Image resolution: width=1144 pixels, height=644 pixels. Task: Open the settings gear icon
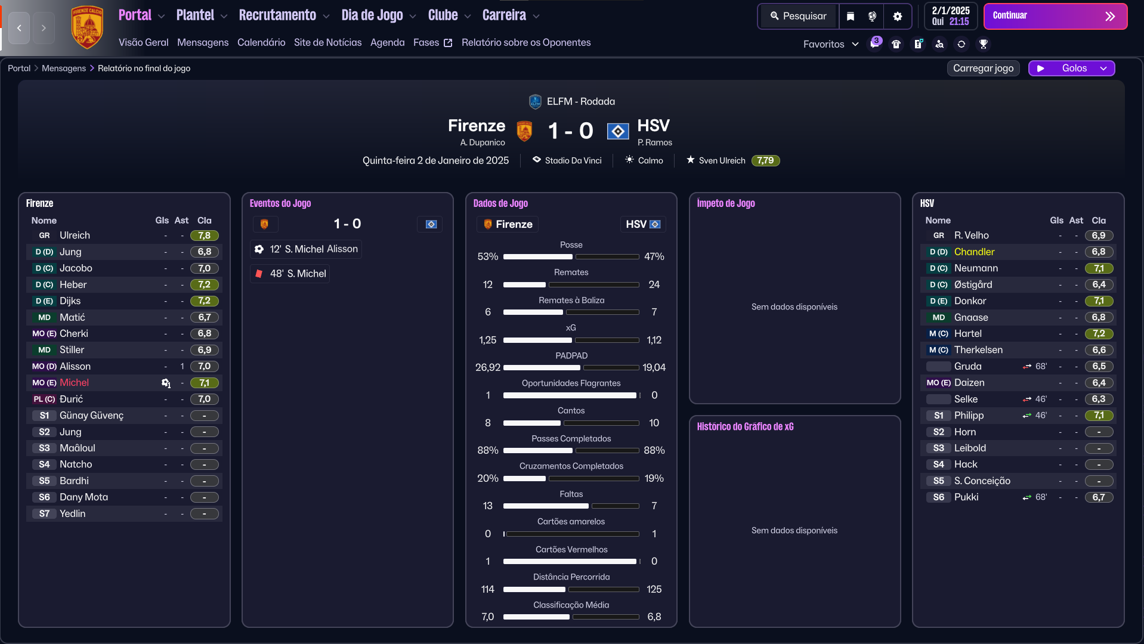click(x=898, y=16)
